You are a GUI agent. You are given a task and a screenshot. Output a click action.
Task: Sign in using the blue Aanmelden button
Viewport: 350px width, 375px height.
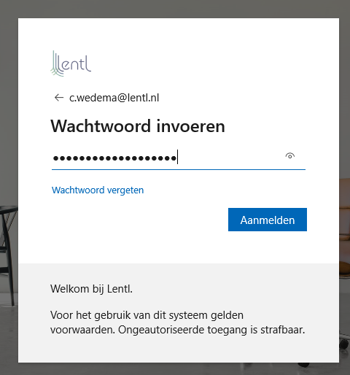coord(268,220)
